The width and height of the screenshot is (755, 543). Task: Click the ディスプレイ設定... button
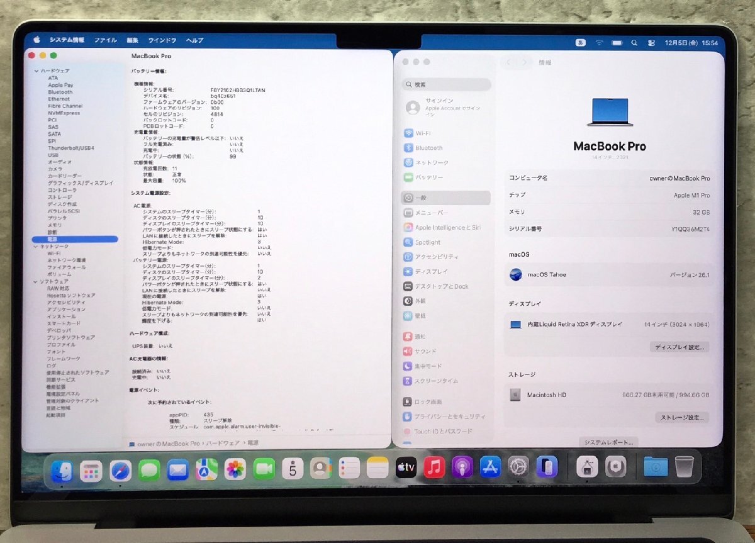click(679, 347)
